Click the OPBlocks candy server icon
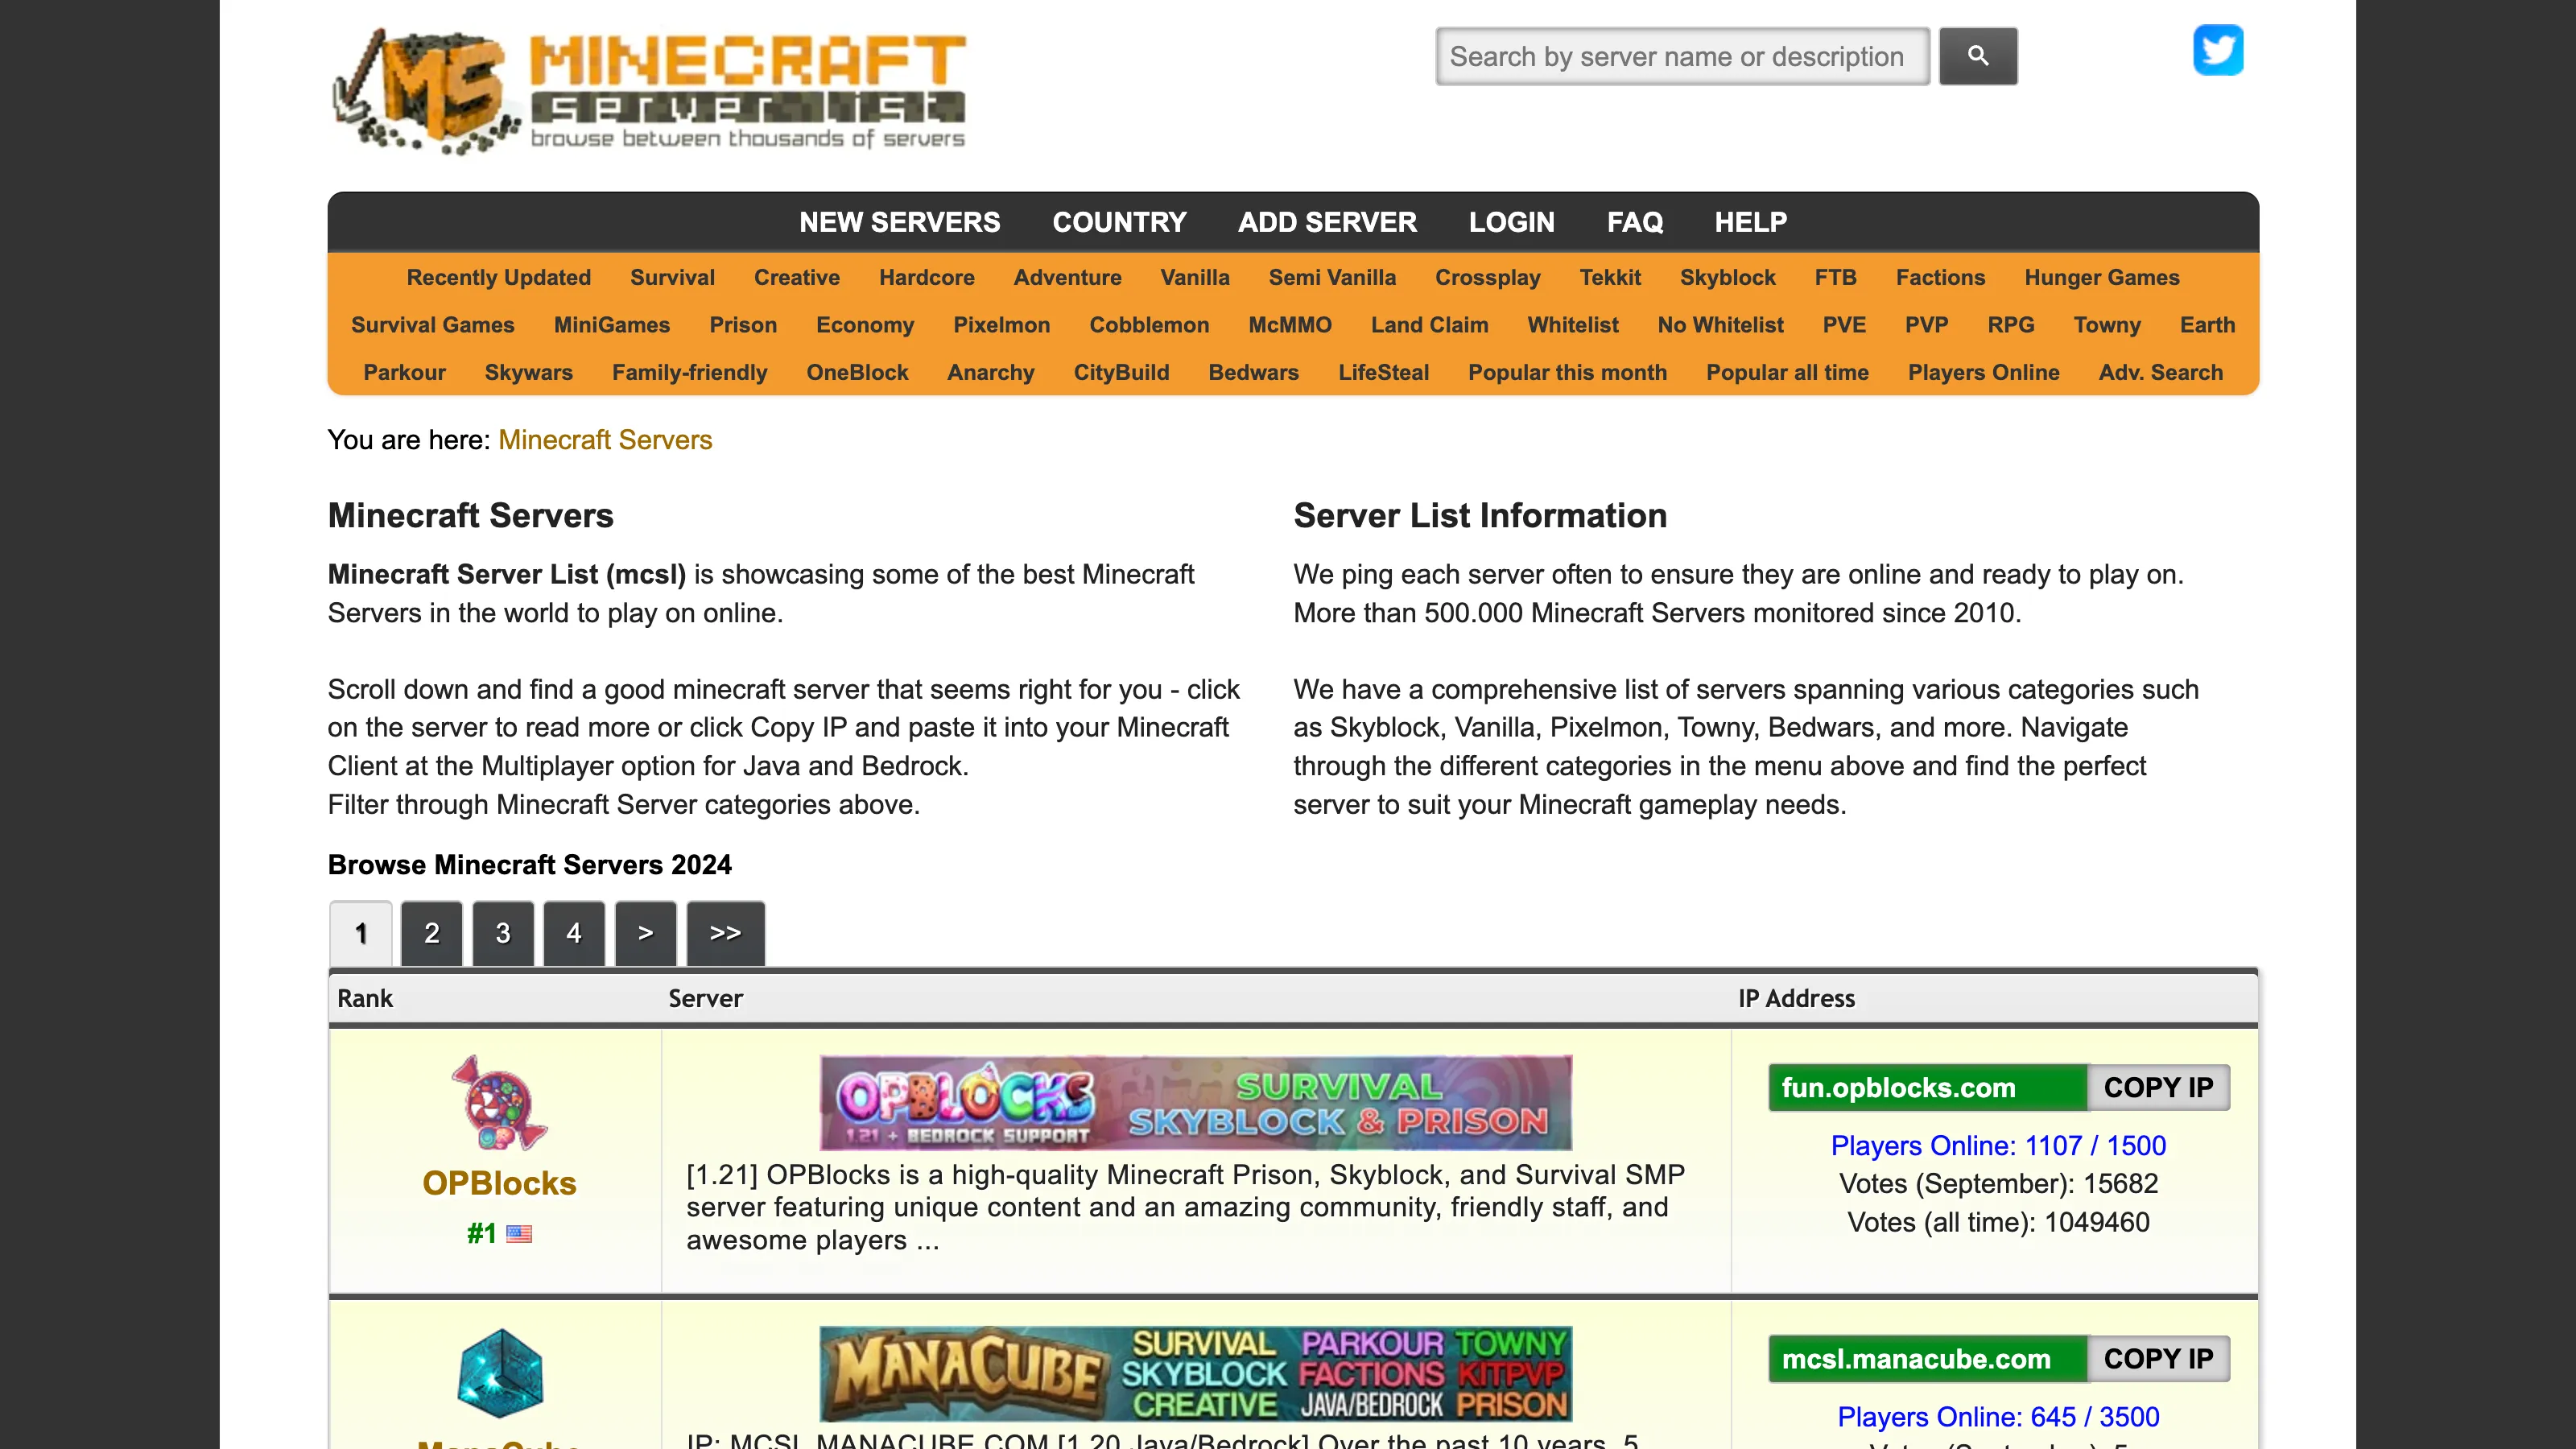Viewport: 2576px width, 1449px height. click(499, 1103)
